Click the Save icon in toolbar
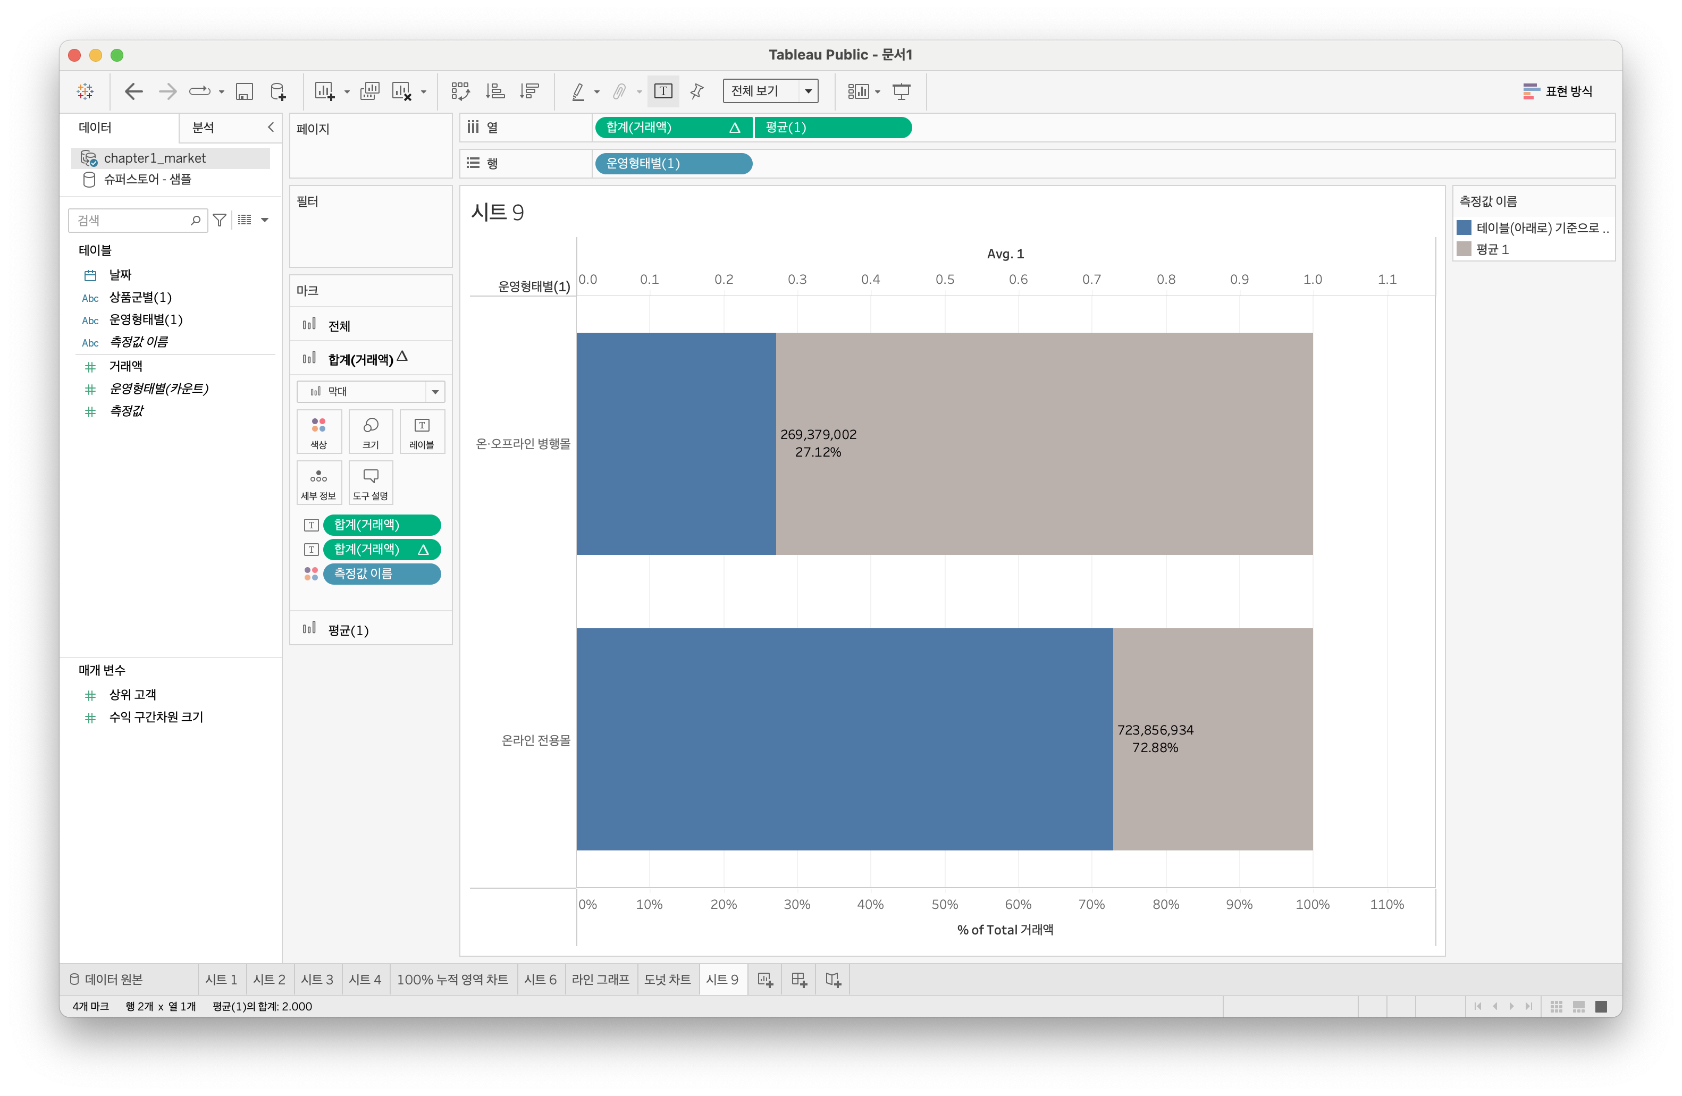Screen dimensions: 1682x1096 (245, 91)
